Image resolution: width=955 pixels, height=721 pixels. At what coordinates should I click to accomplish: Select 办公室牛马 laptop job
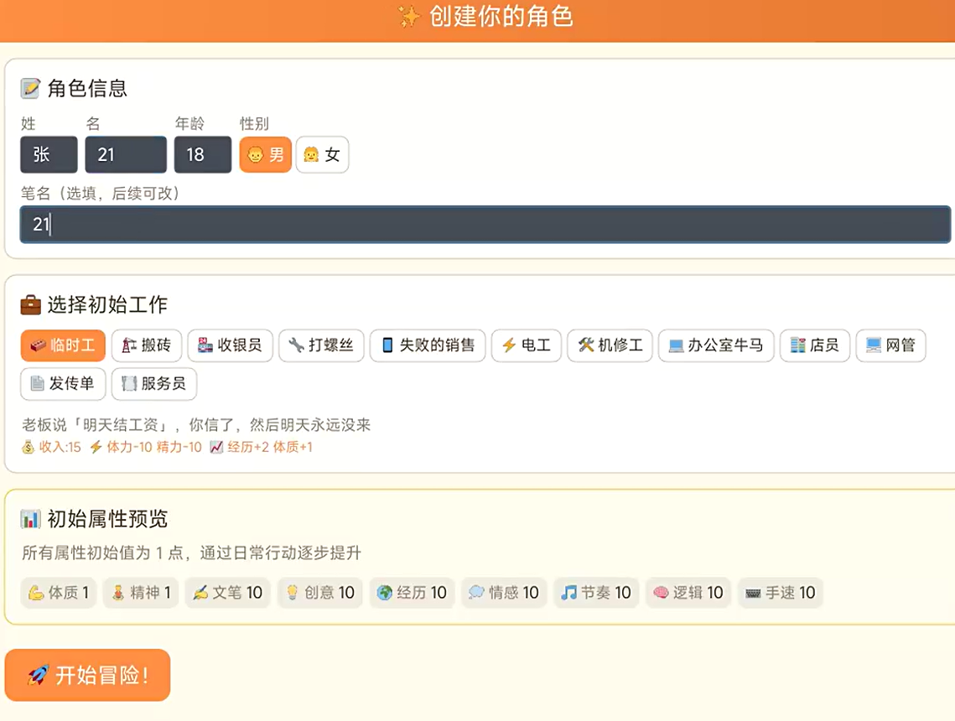tap(716, 345)
